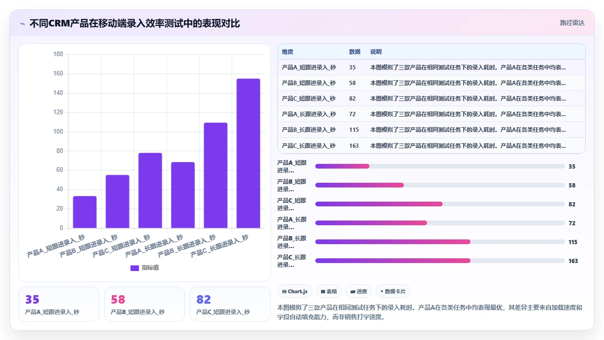This screenshot has height=340, width=604.
Task: Select table row 产品B_短跟进录入_秒
Action: click(x=431, y=83)
